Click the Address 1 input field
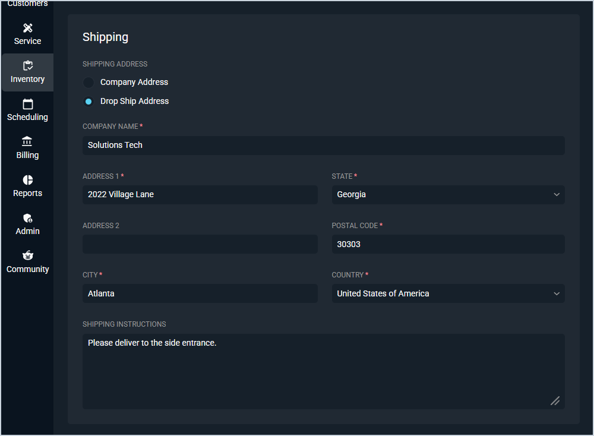The height and width of the screenshot is (436, 594). (x=200, y=195)
